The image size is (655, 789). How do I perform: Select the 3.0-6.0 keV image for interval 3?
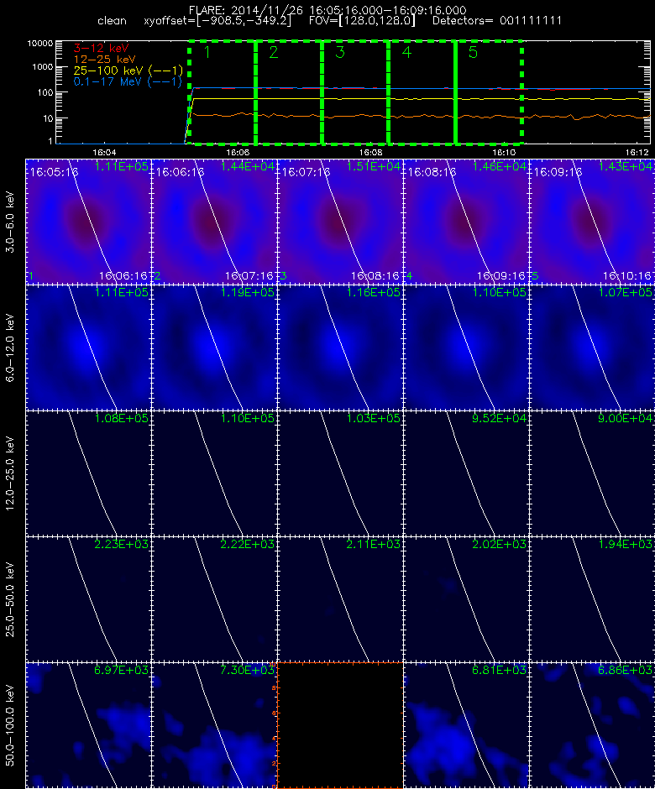(340, 222)
